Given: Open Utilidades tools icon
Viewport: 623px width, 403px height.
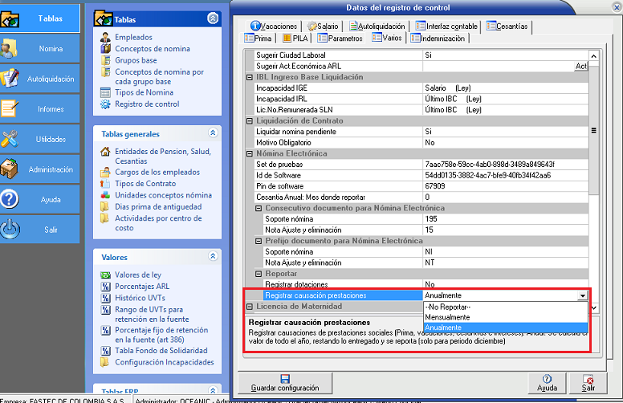Looking at the screenshot, I should tap(11, 139).
